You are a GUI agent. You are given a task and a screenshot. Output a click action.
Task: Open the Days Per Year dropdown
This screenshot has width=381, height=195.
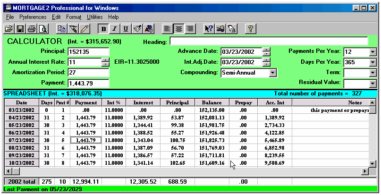pyautogui.click(x=372, y=62)
